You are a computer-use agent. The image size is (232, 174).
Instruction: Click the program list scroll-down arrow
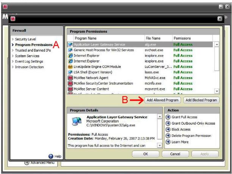point(217,91)
